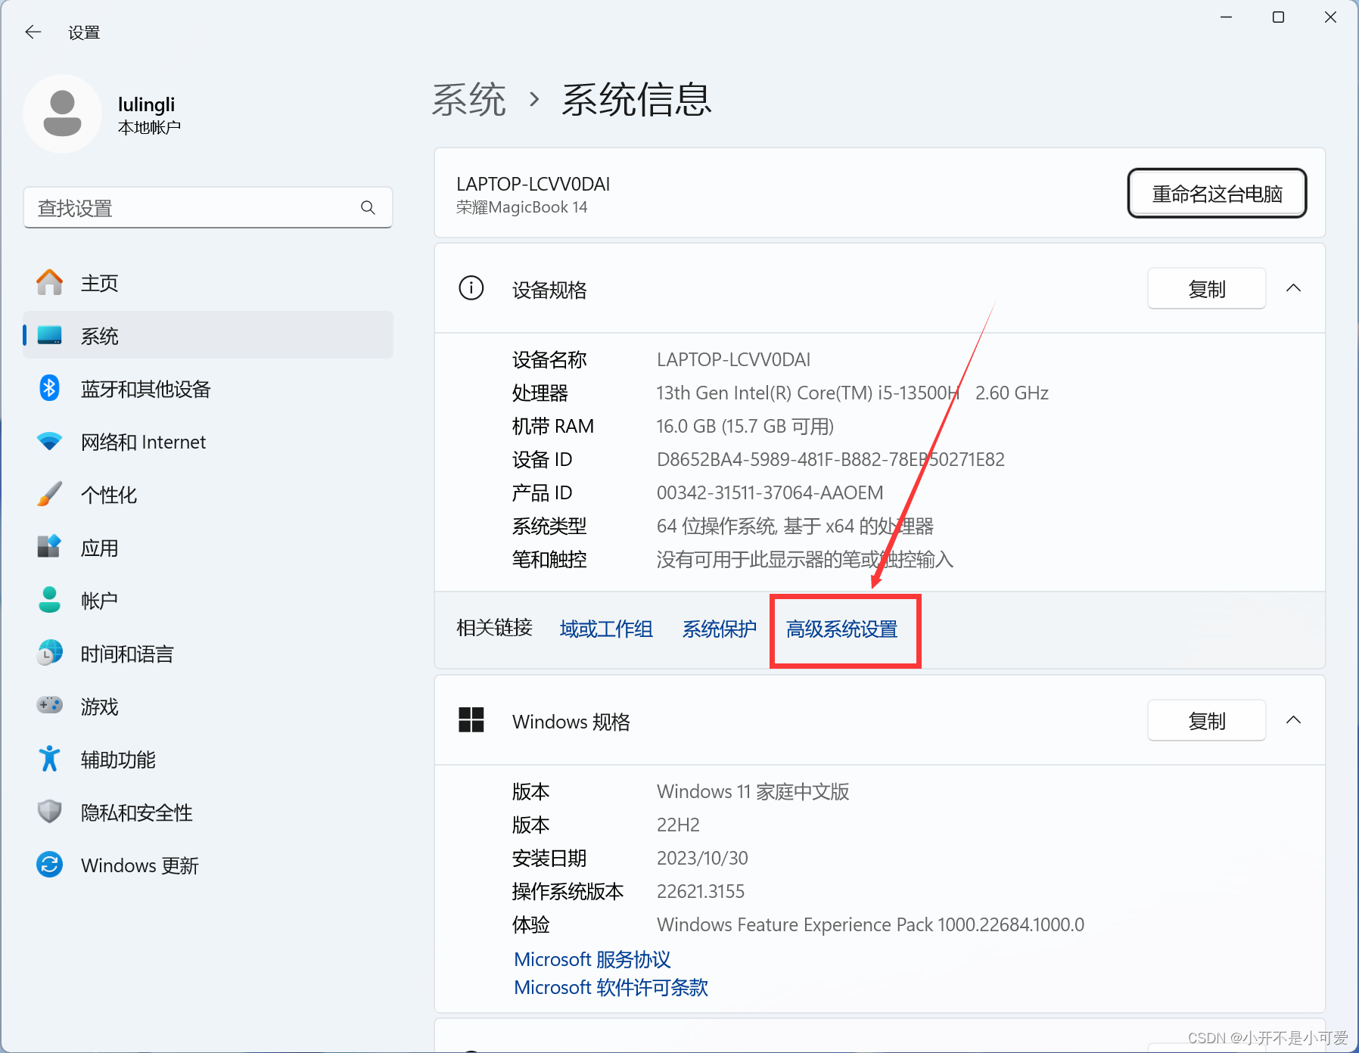Click the 相关链接 label
The width and height of the screenshot is (1359, 1053).
click(494, 628)
